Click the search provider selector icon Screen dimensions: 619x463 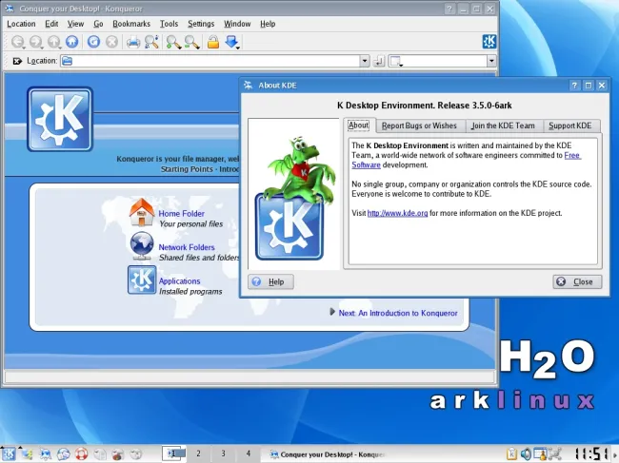[x=396, y=61]
